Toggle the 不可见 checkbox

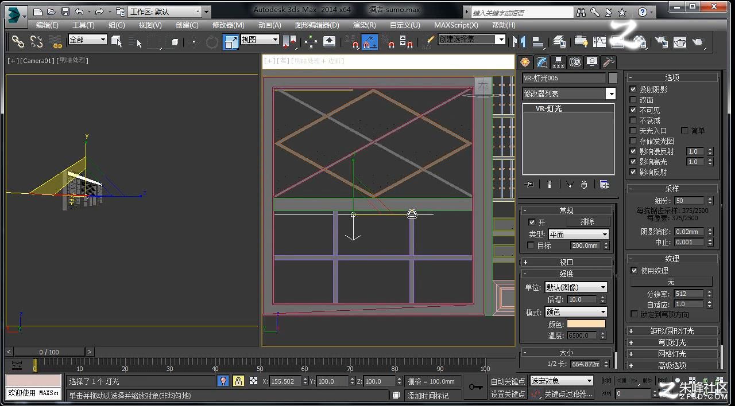pos(633,110)
